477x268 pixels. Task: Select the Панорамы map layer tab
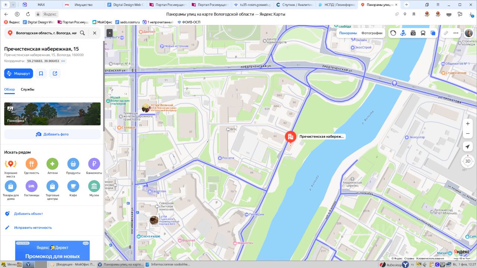coord(348,33)
